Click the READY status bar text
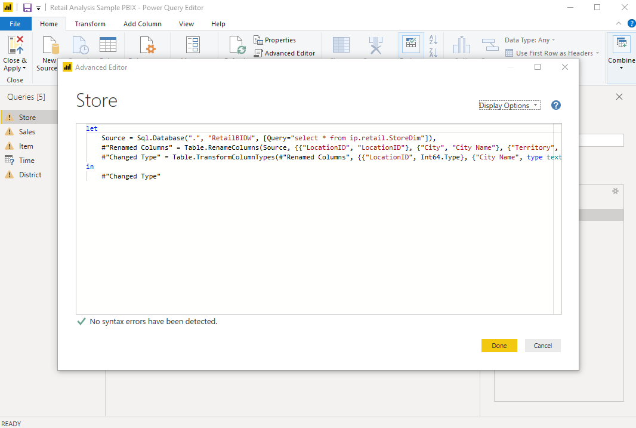Image resolution: width=636 pixels, height=428 pixels. [x=11, y=424]
